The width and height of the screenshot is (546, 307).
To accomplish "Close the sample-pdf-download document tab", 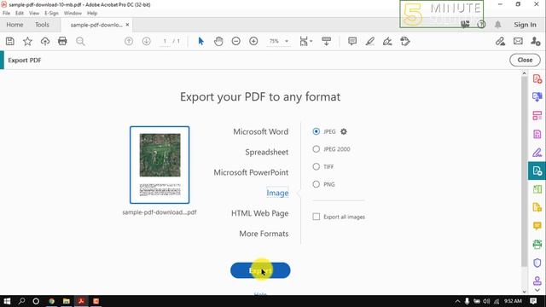I will [127, 25].
